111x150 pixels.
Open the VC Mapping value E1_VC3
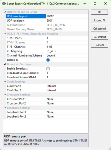click(67, 51)
